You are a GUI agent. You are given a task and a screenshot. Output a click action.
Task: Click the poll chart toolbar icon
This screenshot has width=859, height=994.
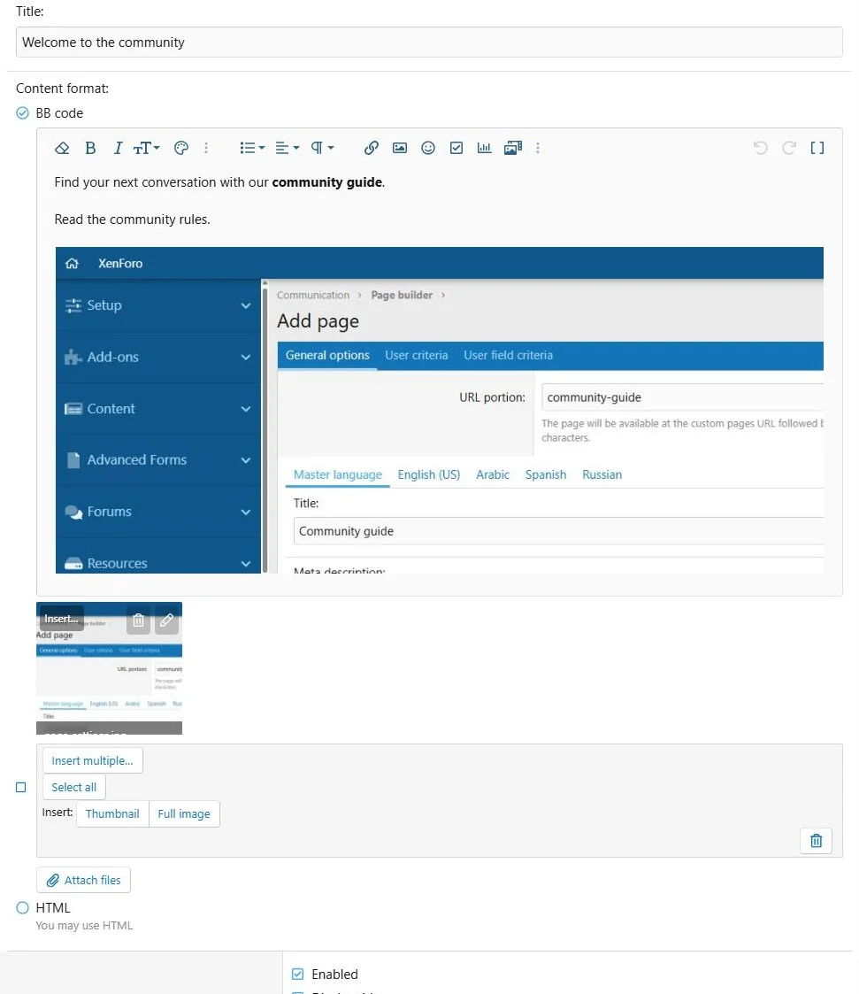coord(484,148)
